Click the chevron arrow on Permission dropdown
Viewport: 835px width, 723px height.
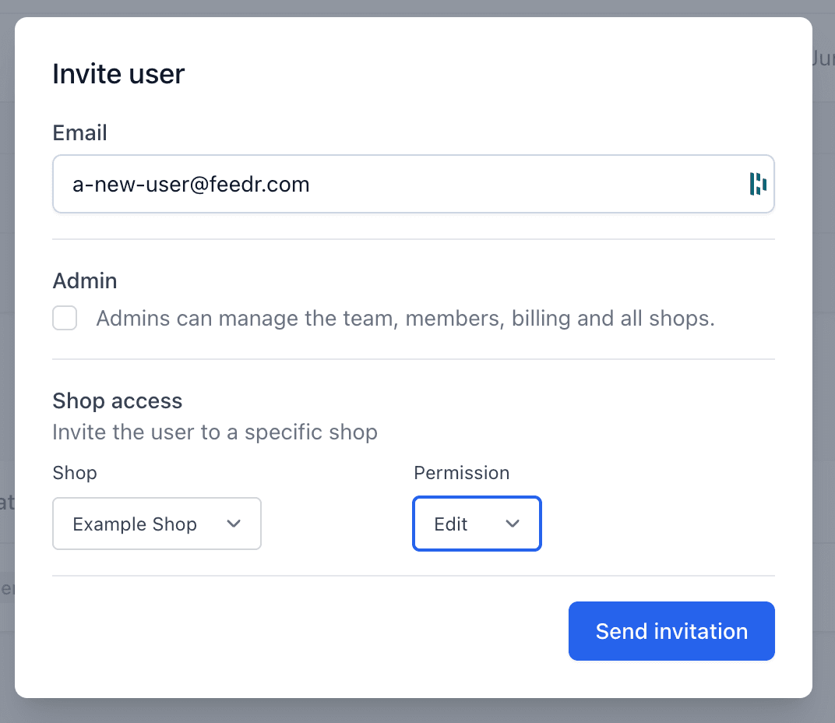512,524
